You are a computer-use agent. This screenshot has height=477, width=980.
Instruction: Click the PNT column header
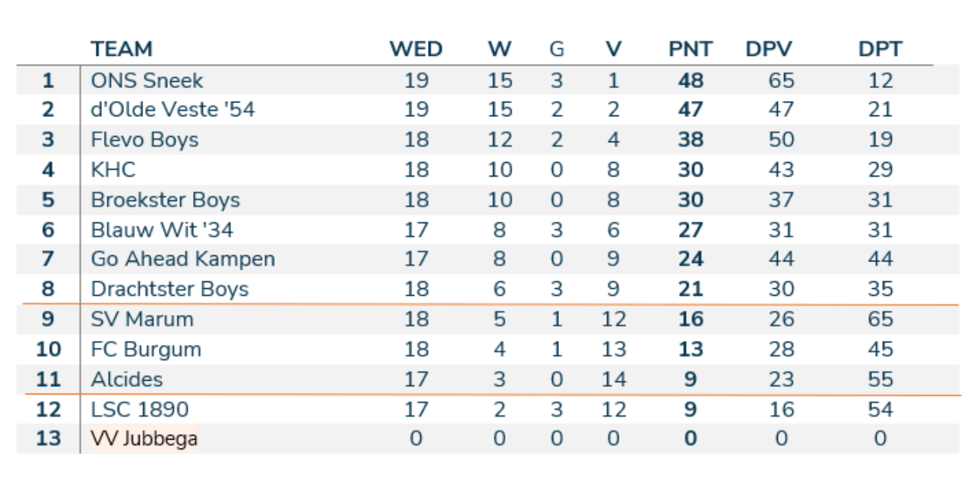click(690, 50)
